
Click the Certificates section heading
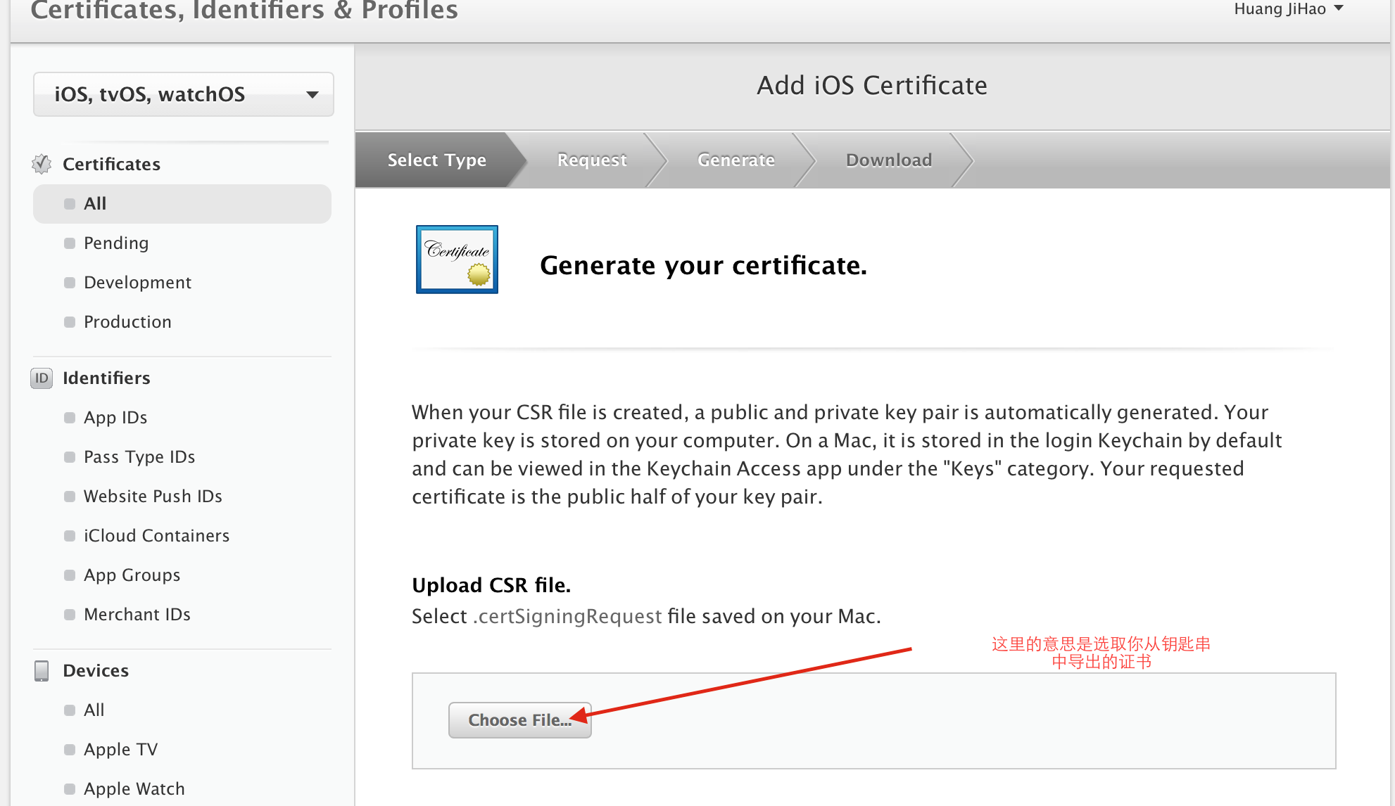tap(112, 165)
